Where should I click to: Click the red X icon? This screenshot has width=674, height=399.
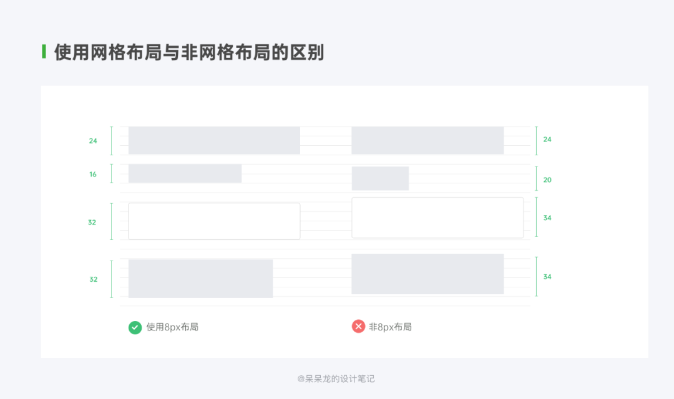358,327
